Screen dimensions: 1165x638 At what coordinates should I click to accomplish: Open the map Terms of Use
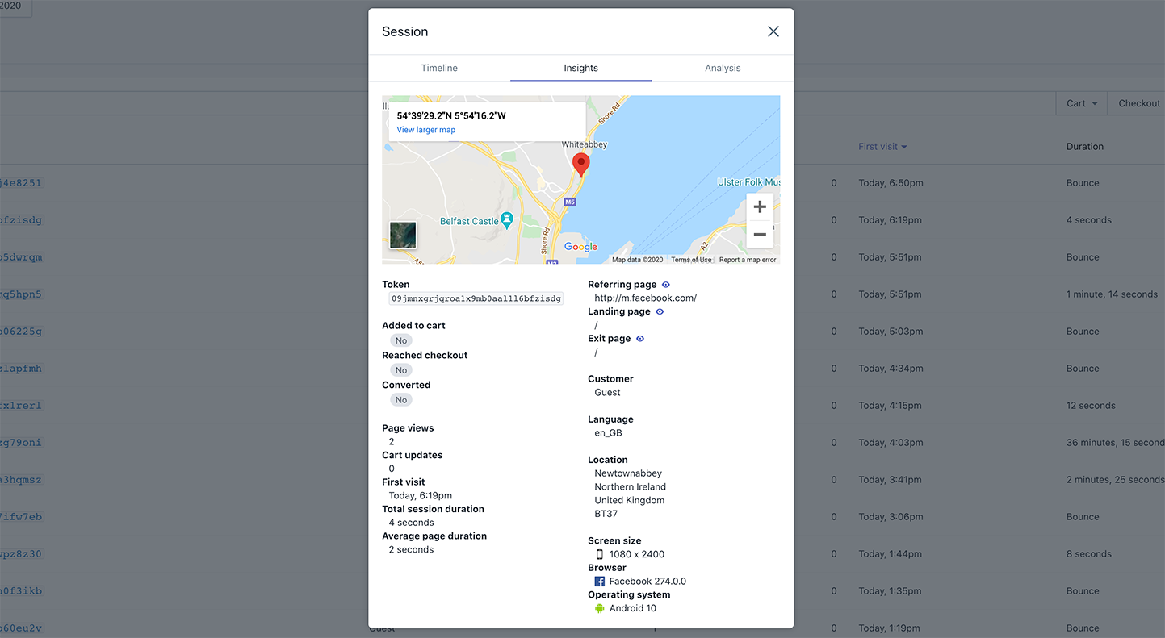click(x=691, y=260)
